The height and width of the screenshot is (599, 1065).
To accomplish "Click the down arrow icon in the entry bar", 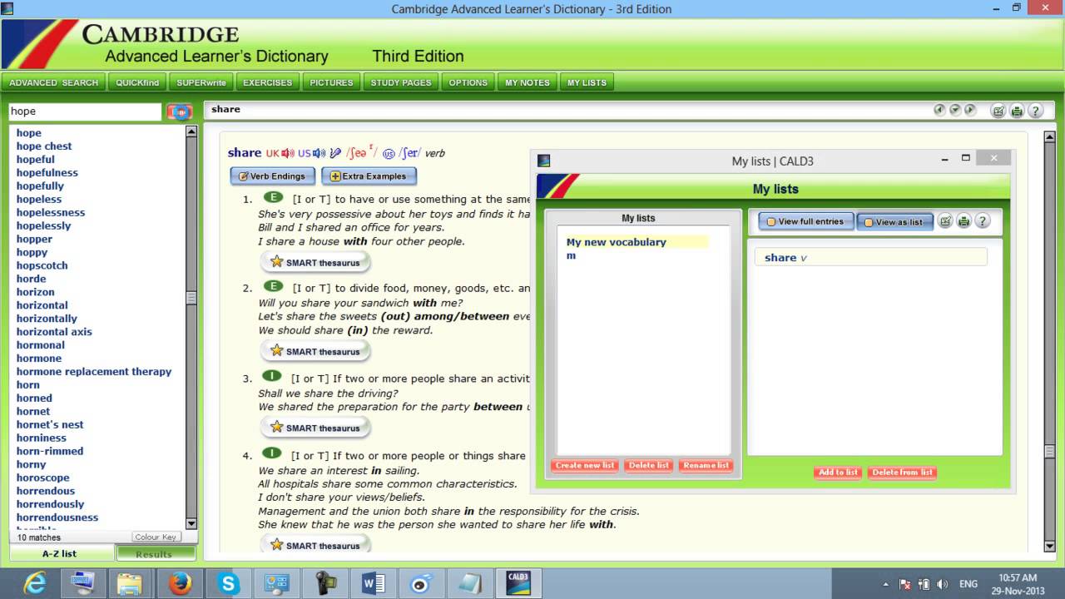I will click(x=955, y=110).
